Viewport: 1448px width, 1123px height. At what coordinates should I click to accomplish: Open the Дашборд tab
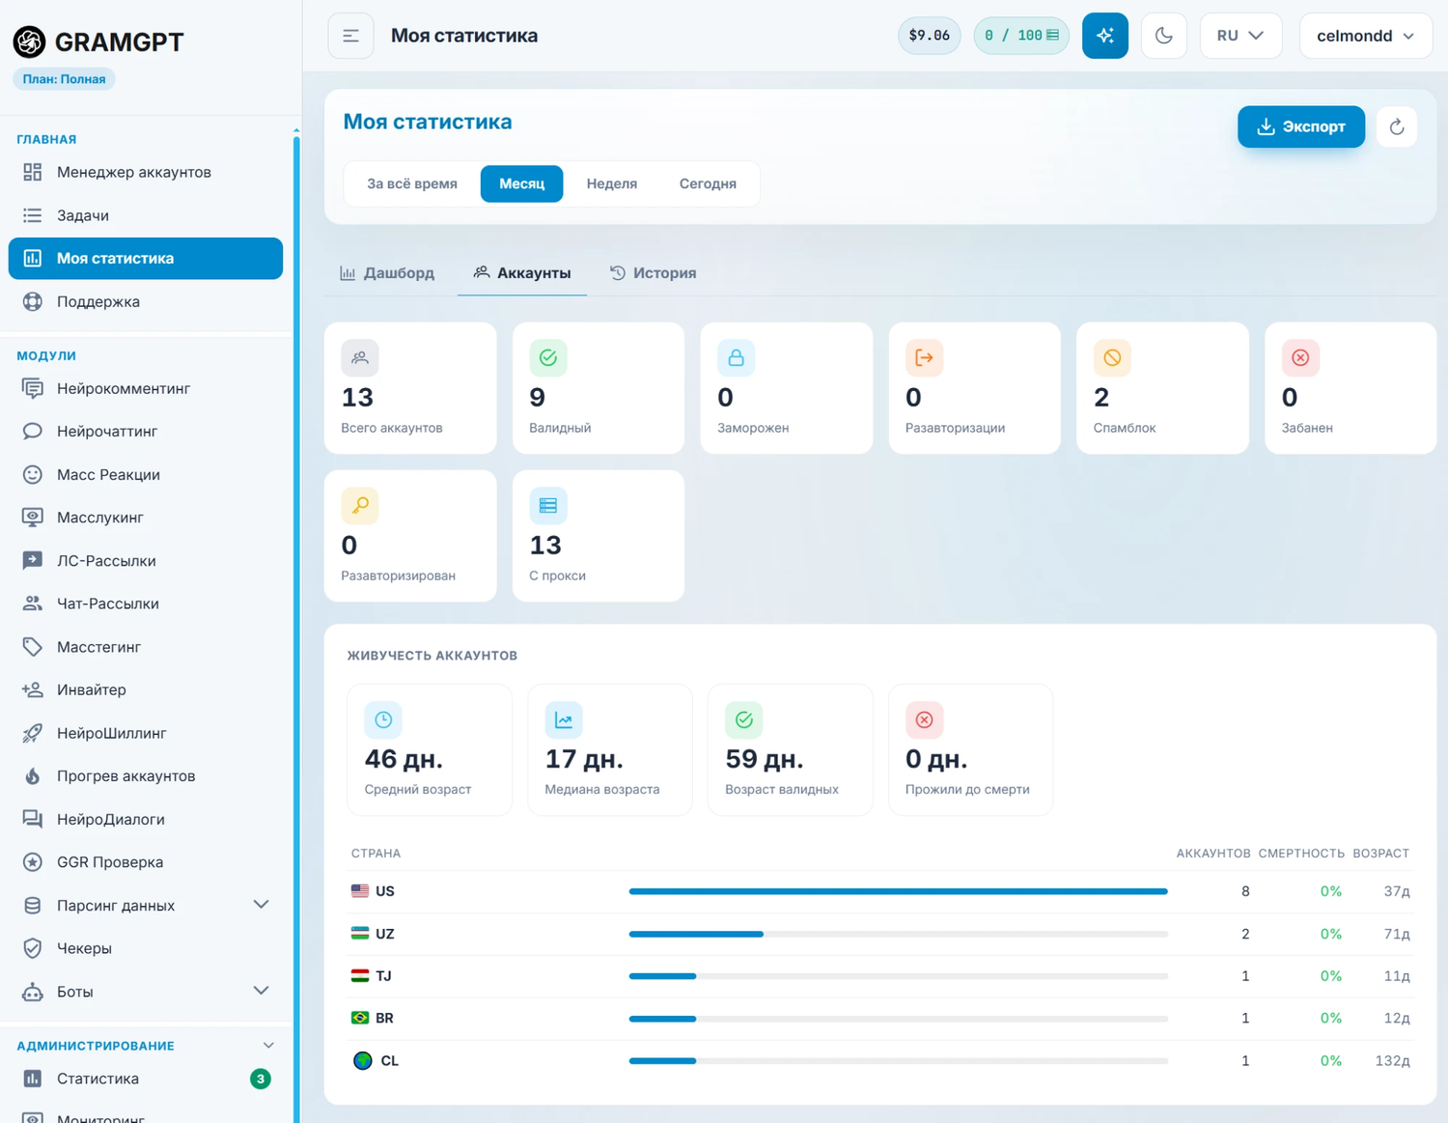pos(387,273)
